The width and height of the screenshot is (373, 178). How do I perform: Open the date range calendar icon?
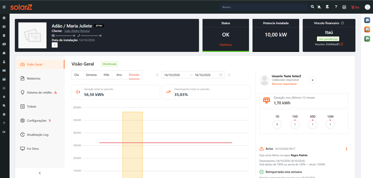tap(221, 75)
